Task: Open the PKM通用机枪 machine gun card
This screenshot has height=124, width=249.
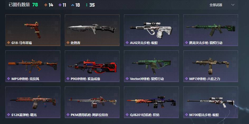Action: point(92,102)
